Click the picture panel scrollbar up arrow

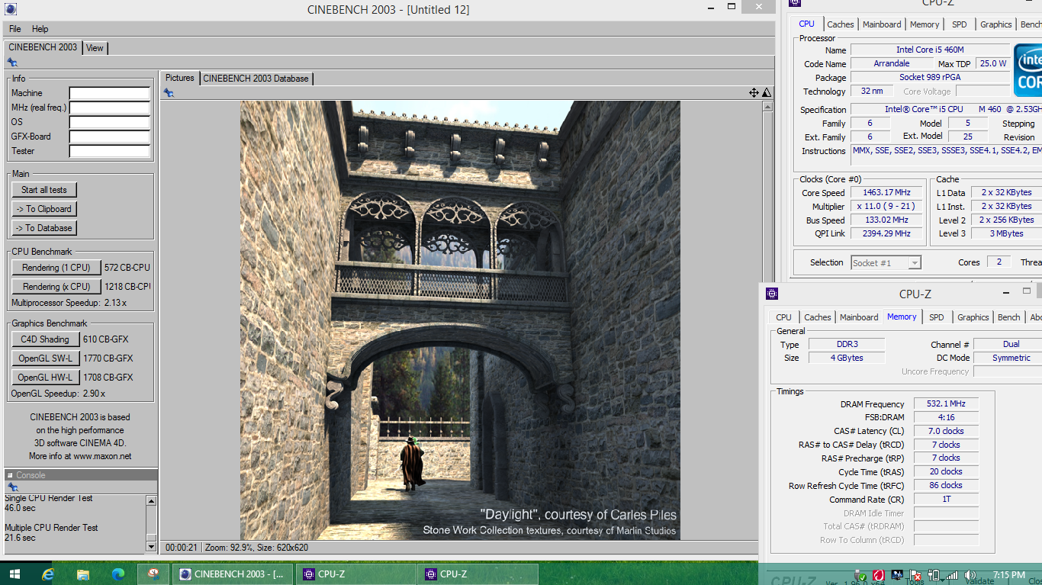tap(767, 107)
